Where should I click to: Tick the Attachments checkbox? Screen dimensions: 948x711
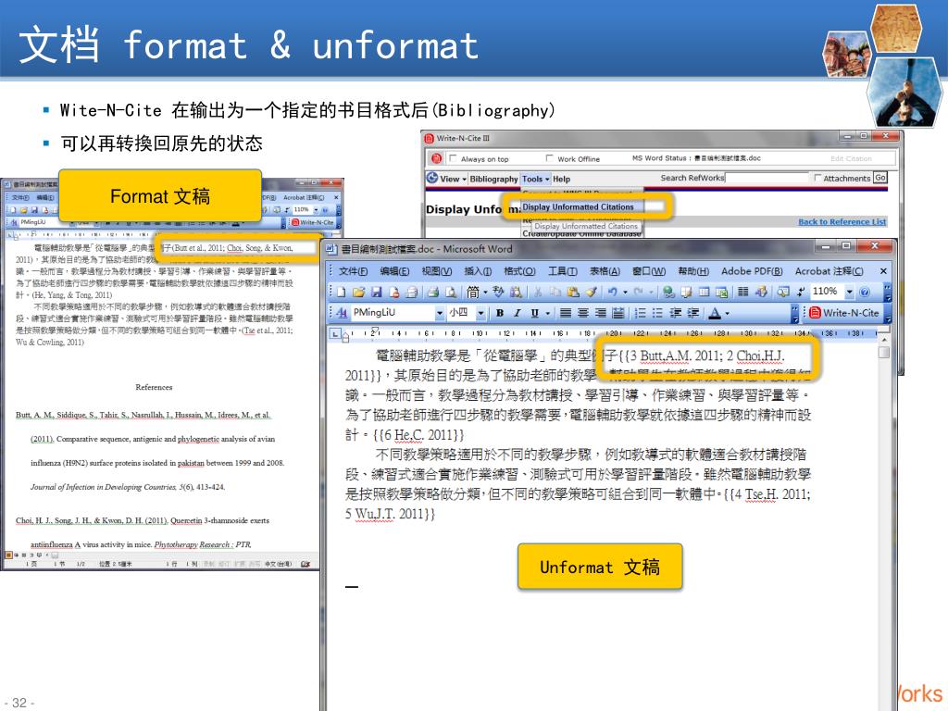[818, 179]
